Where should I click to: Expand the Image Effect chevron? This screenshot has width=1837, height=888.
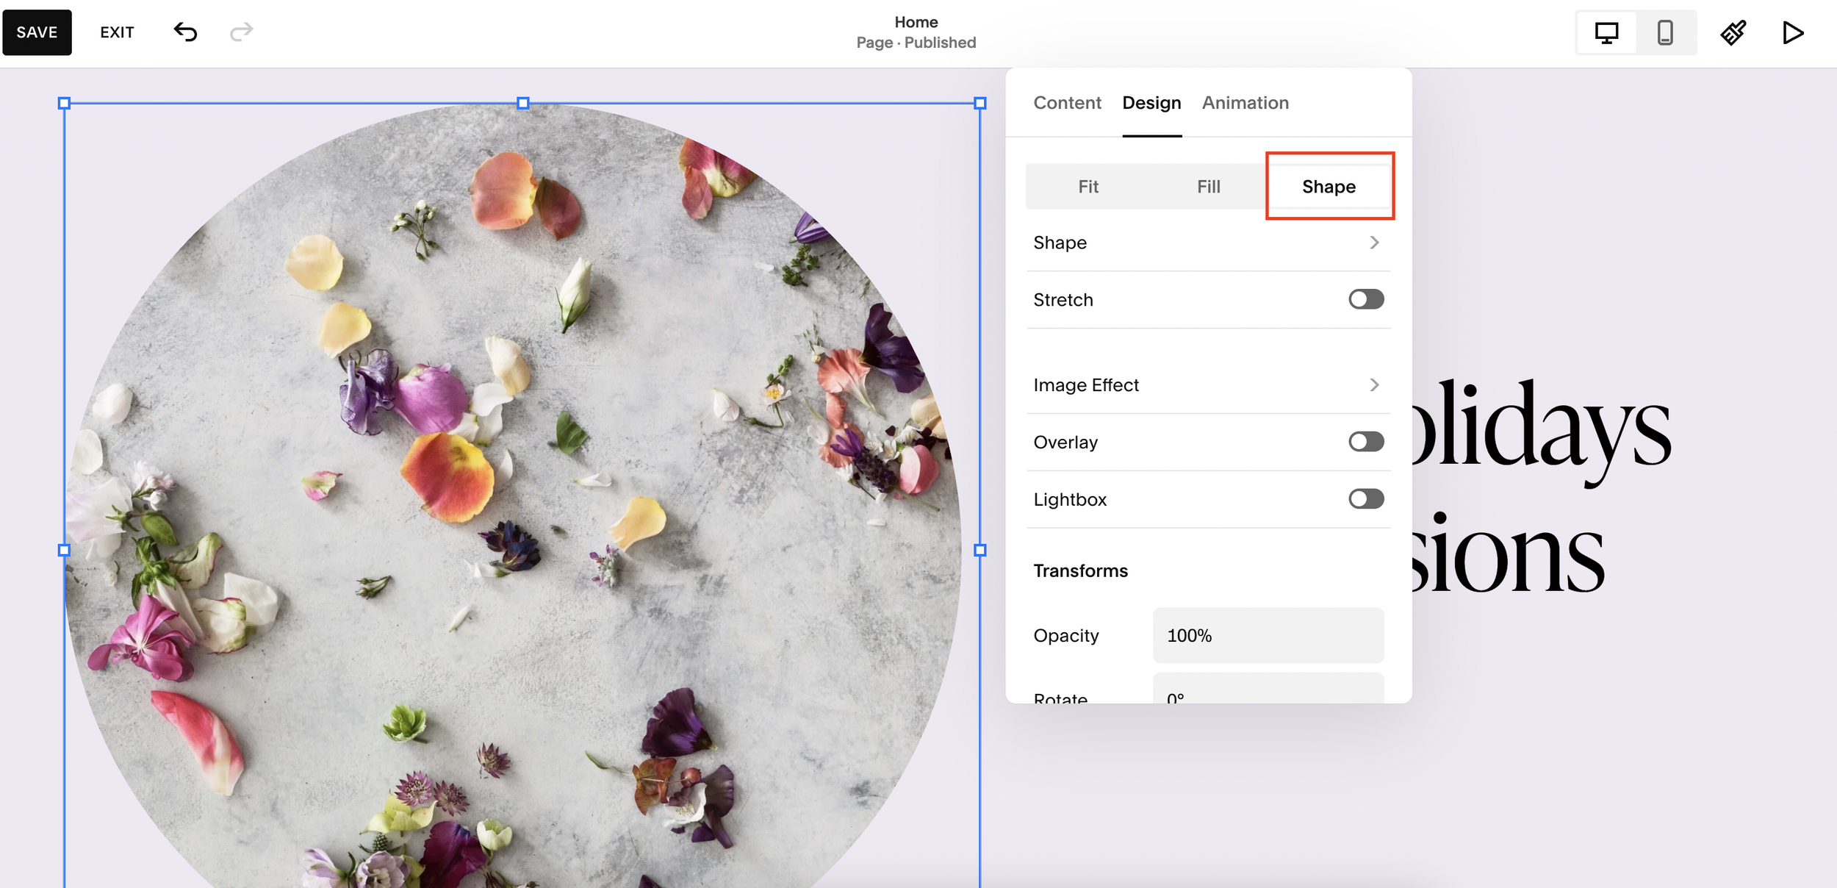1374,385
